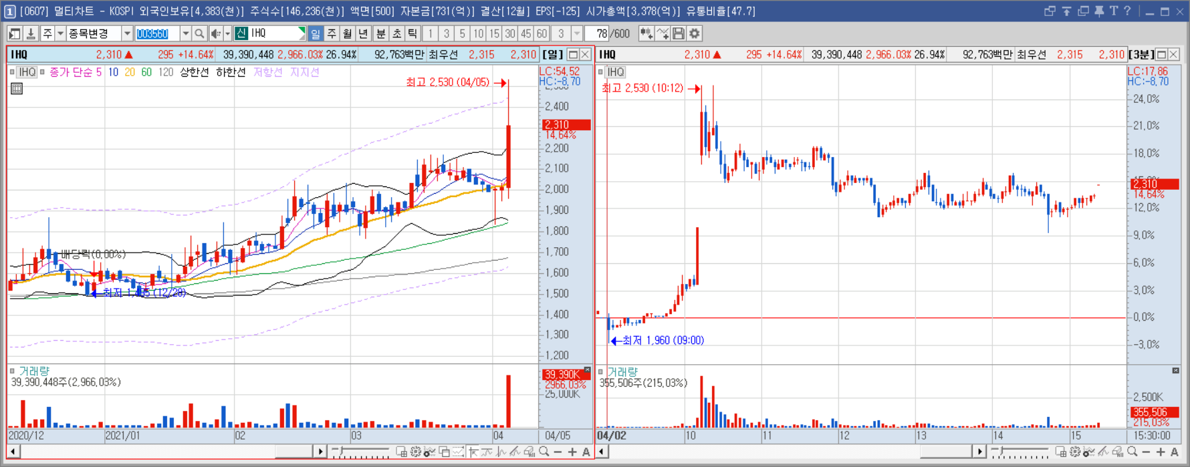Image resolution: width=1190 pixels, height=467 pixels.
Task: Select second (초) period toggle
Action: point(396,33)
